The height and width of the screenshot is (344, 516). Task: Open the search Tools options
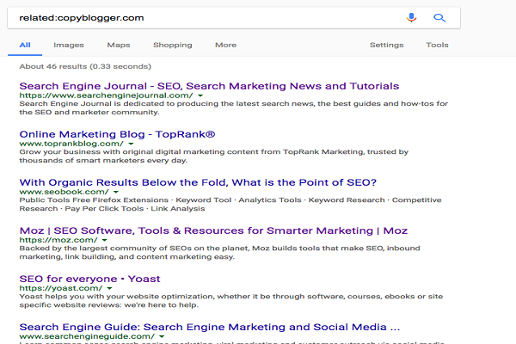(x=438, y=45)
